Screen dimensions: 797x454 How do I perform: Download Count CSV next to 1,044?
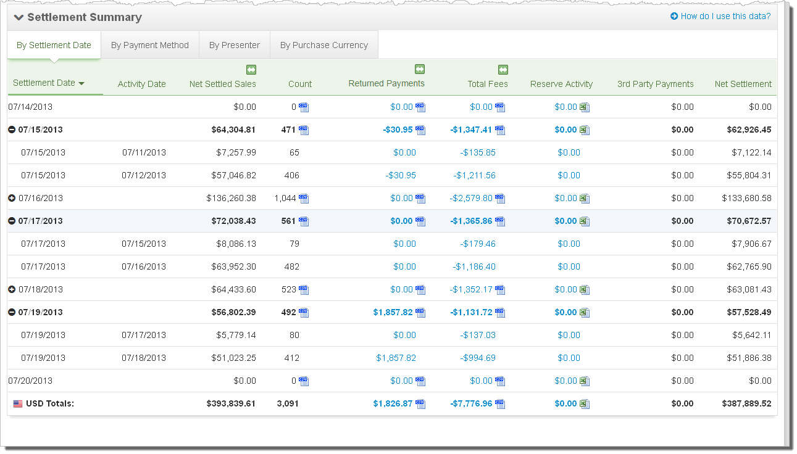pyautogui.click(x=304, y=199)
